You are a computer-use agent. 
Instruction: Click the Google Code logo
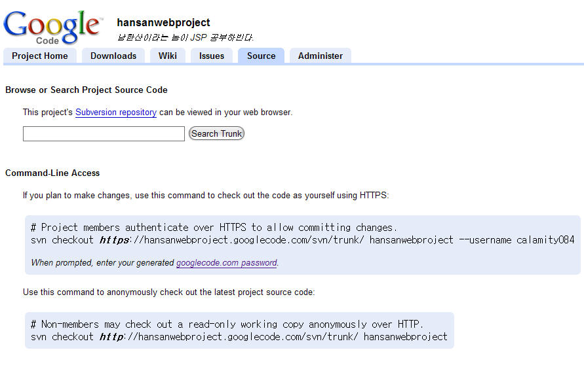[53, 27]
